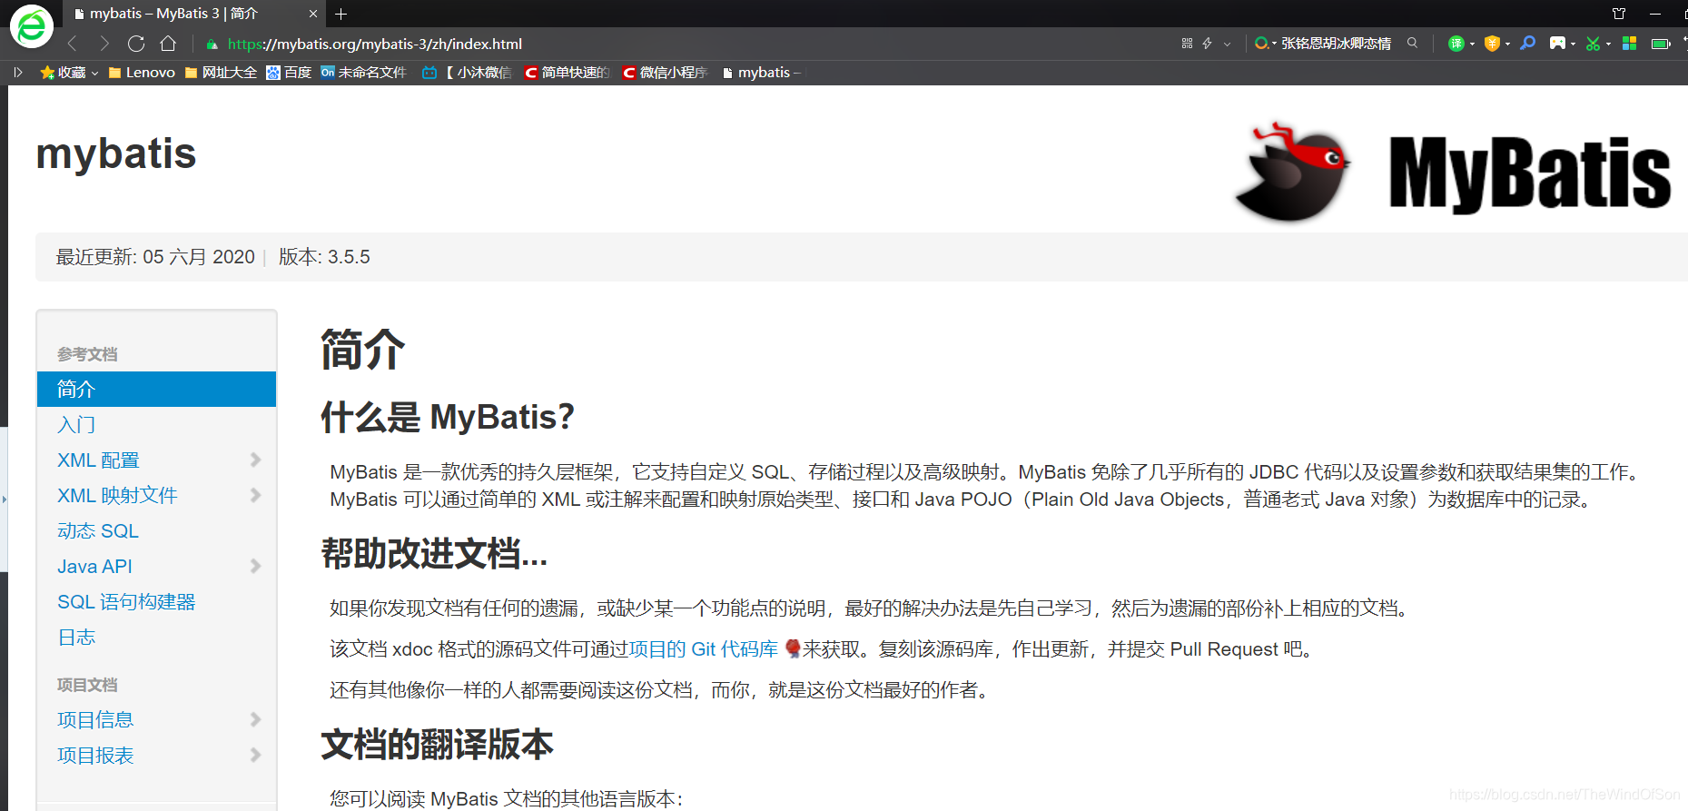Open the 小沐微信 bookmark

tap(467, 72)
